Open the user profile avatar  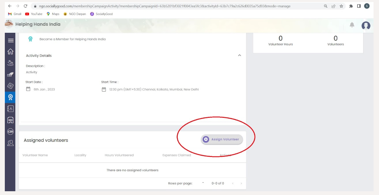366,25
